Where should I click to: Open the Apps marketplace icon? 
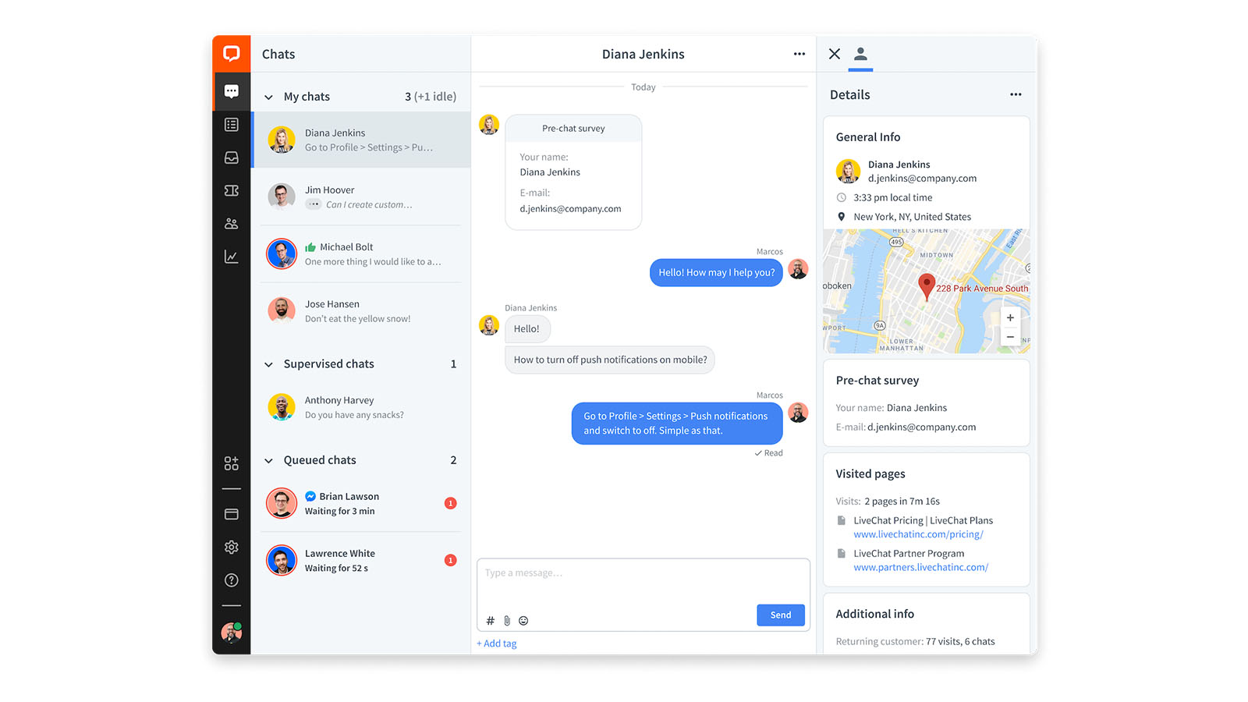point(232,463)
